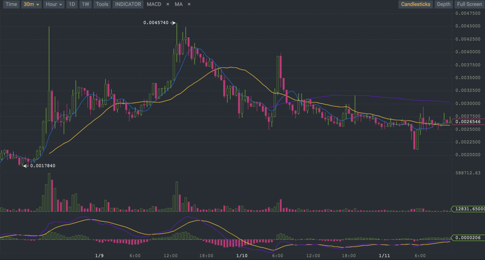Screen dimensions: 485x260
Task: Click the 0.0020000 price axis label
Action: tap(468, 155)
